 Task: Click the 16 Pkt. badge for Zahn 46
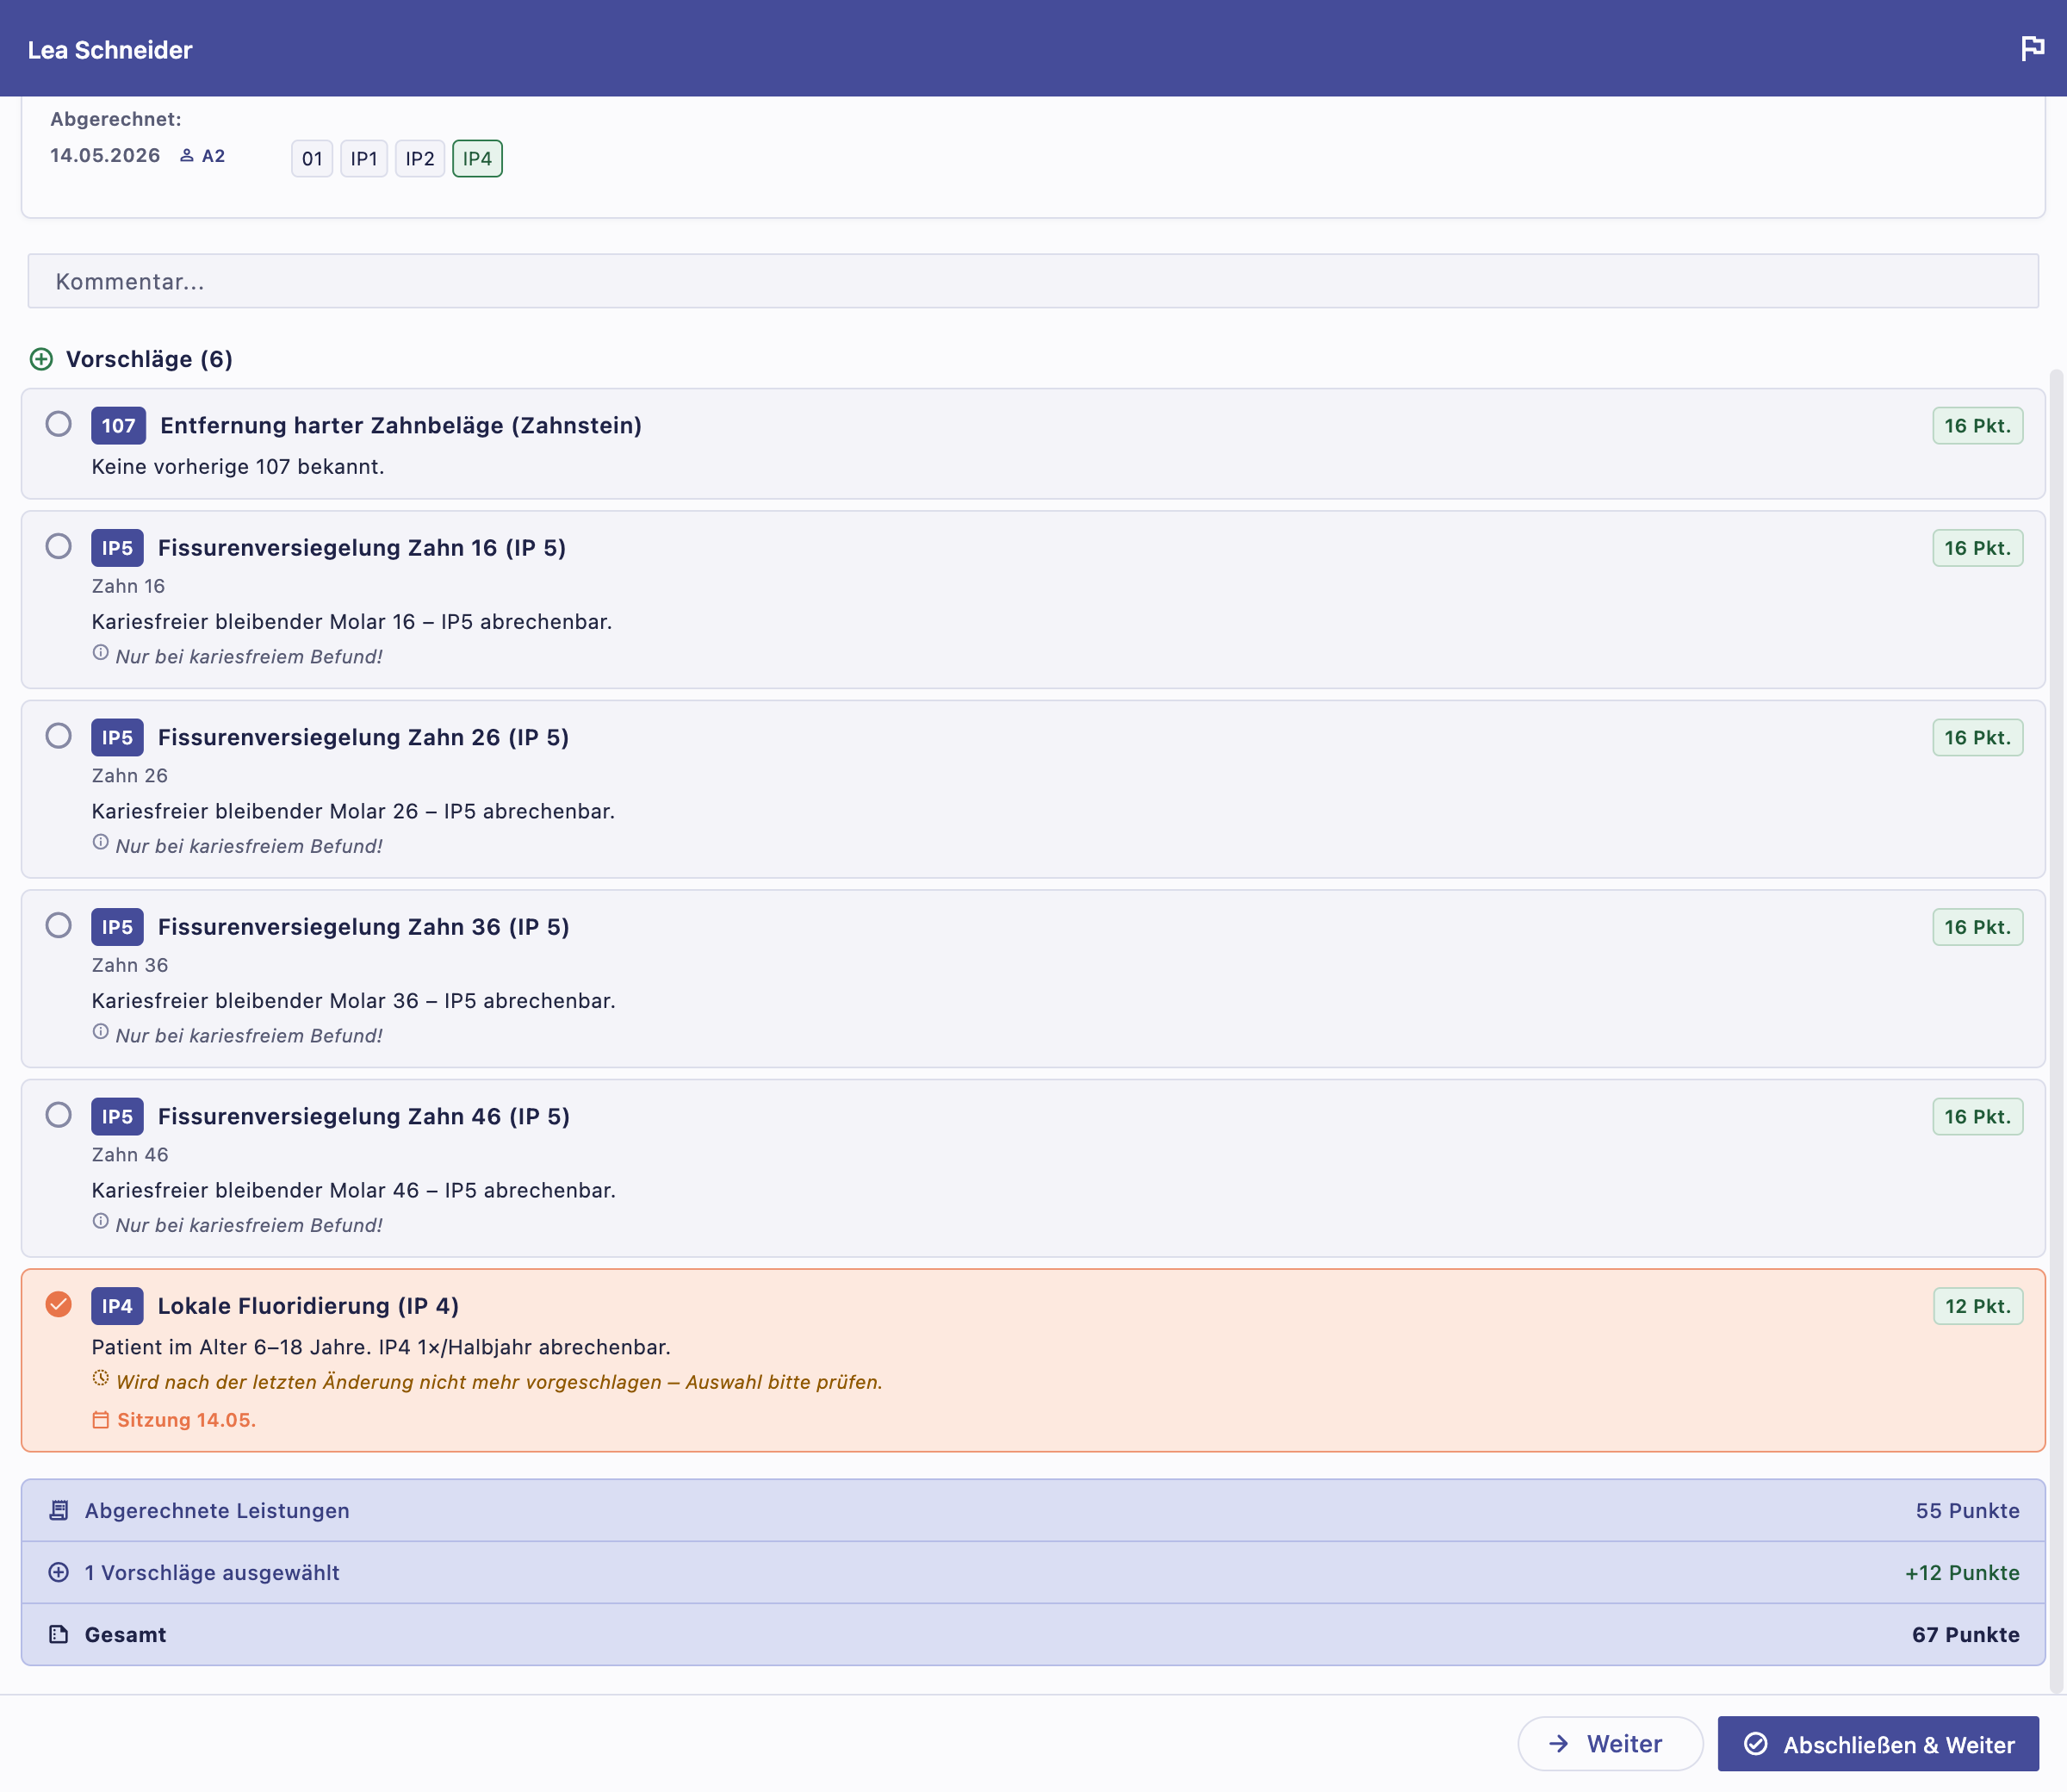pos(1977,1117)
